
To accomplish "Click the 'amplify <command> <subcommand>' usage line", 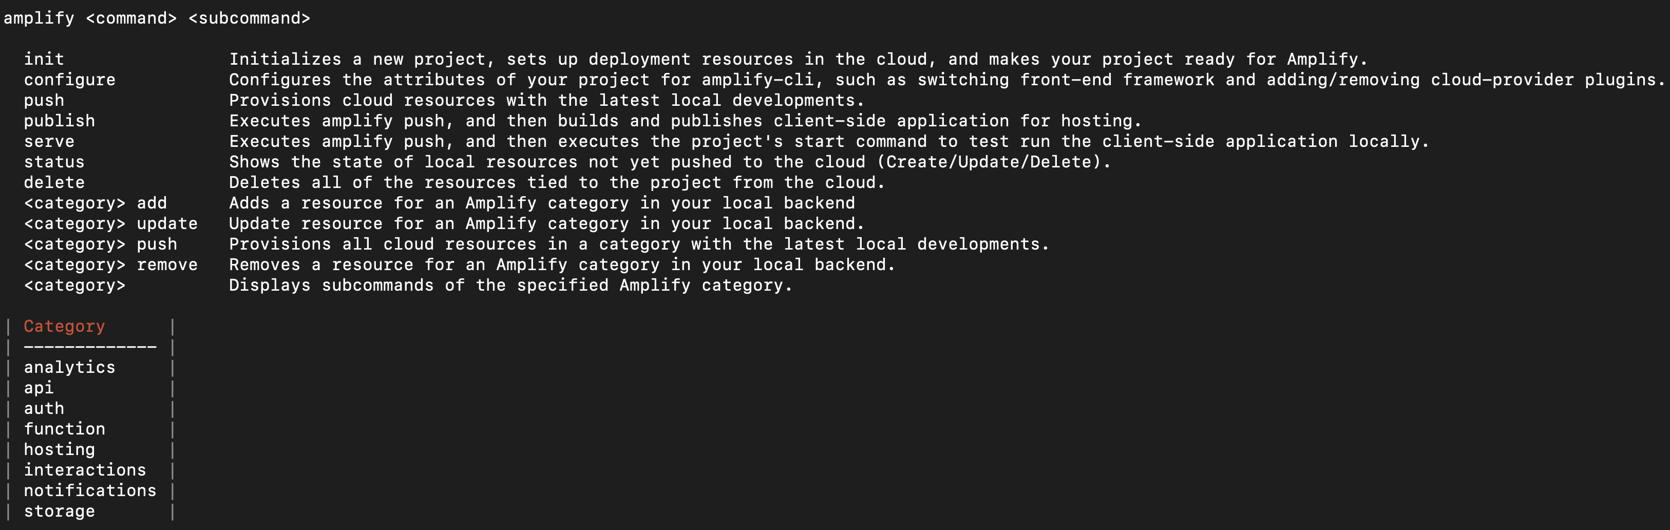I will (x=157, y=18).
